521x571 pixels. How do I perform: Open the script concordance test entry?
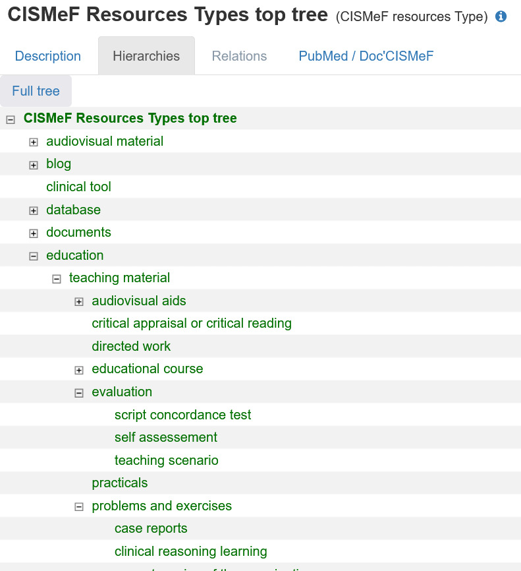point(183,415)
